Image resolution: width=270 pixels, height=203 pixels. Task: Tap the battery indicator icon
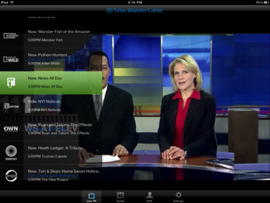(266, 2)
